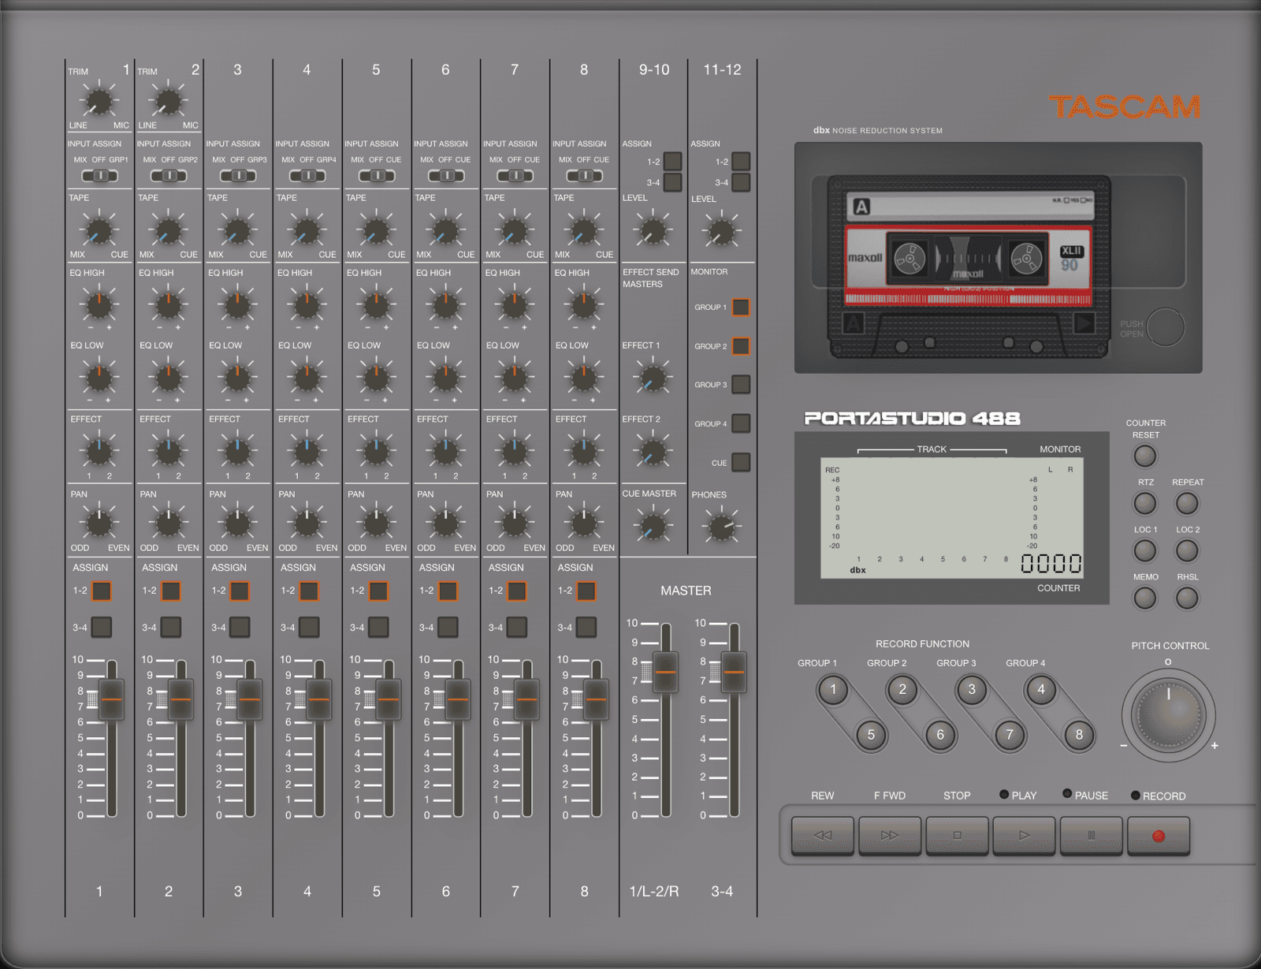
Task: Click the Master 3-4 fader
Action: [x=734, y=673]
